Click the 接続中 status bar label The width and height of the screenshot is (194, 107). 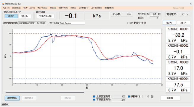(5, 104)
